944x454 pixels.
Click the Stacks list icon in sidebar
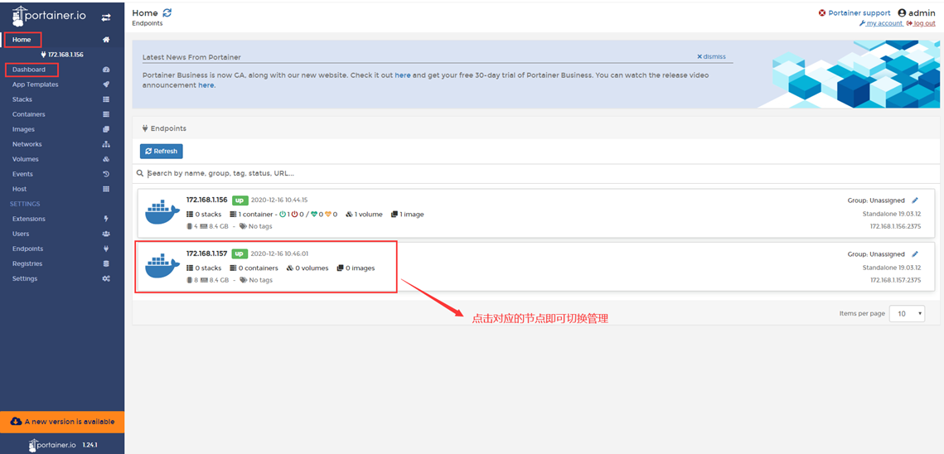(x=106, y=99)
